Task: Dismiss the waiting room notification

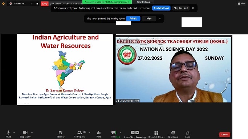Action: point(160,18)
